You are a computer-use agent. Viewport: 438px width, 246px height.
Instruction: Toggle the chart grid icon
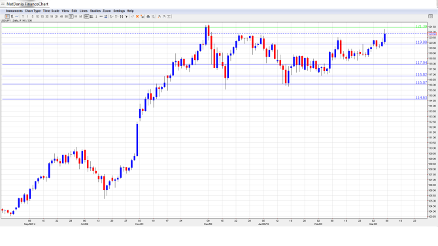[x=92, y=16]
